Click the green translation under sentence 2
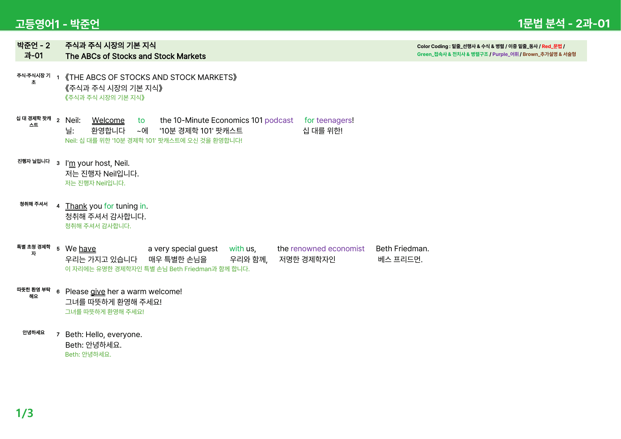The image size is (621, 439). (154, 141)
